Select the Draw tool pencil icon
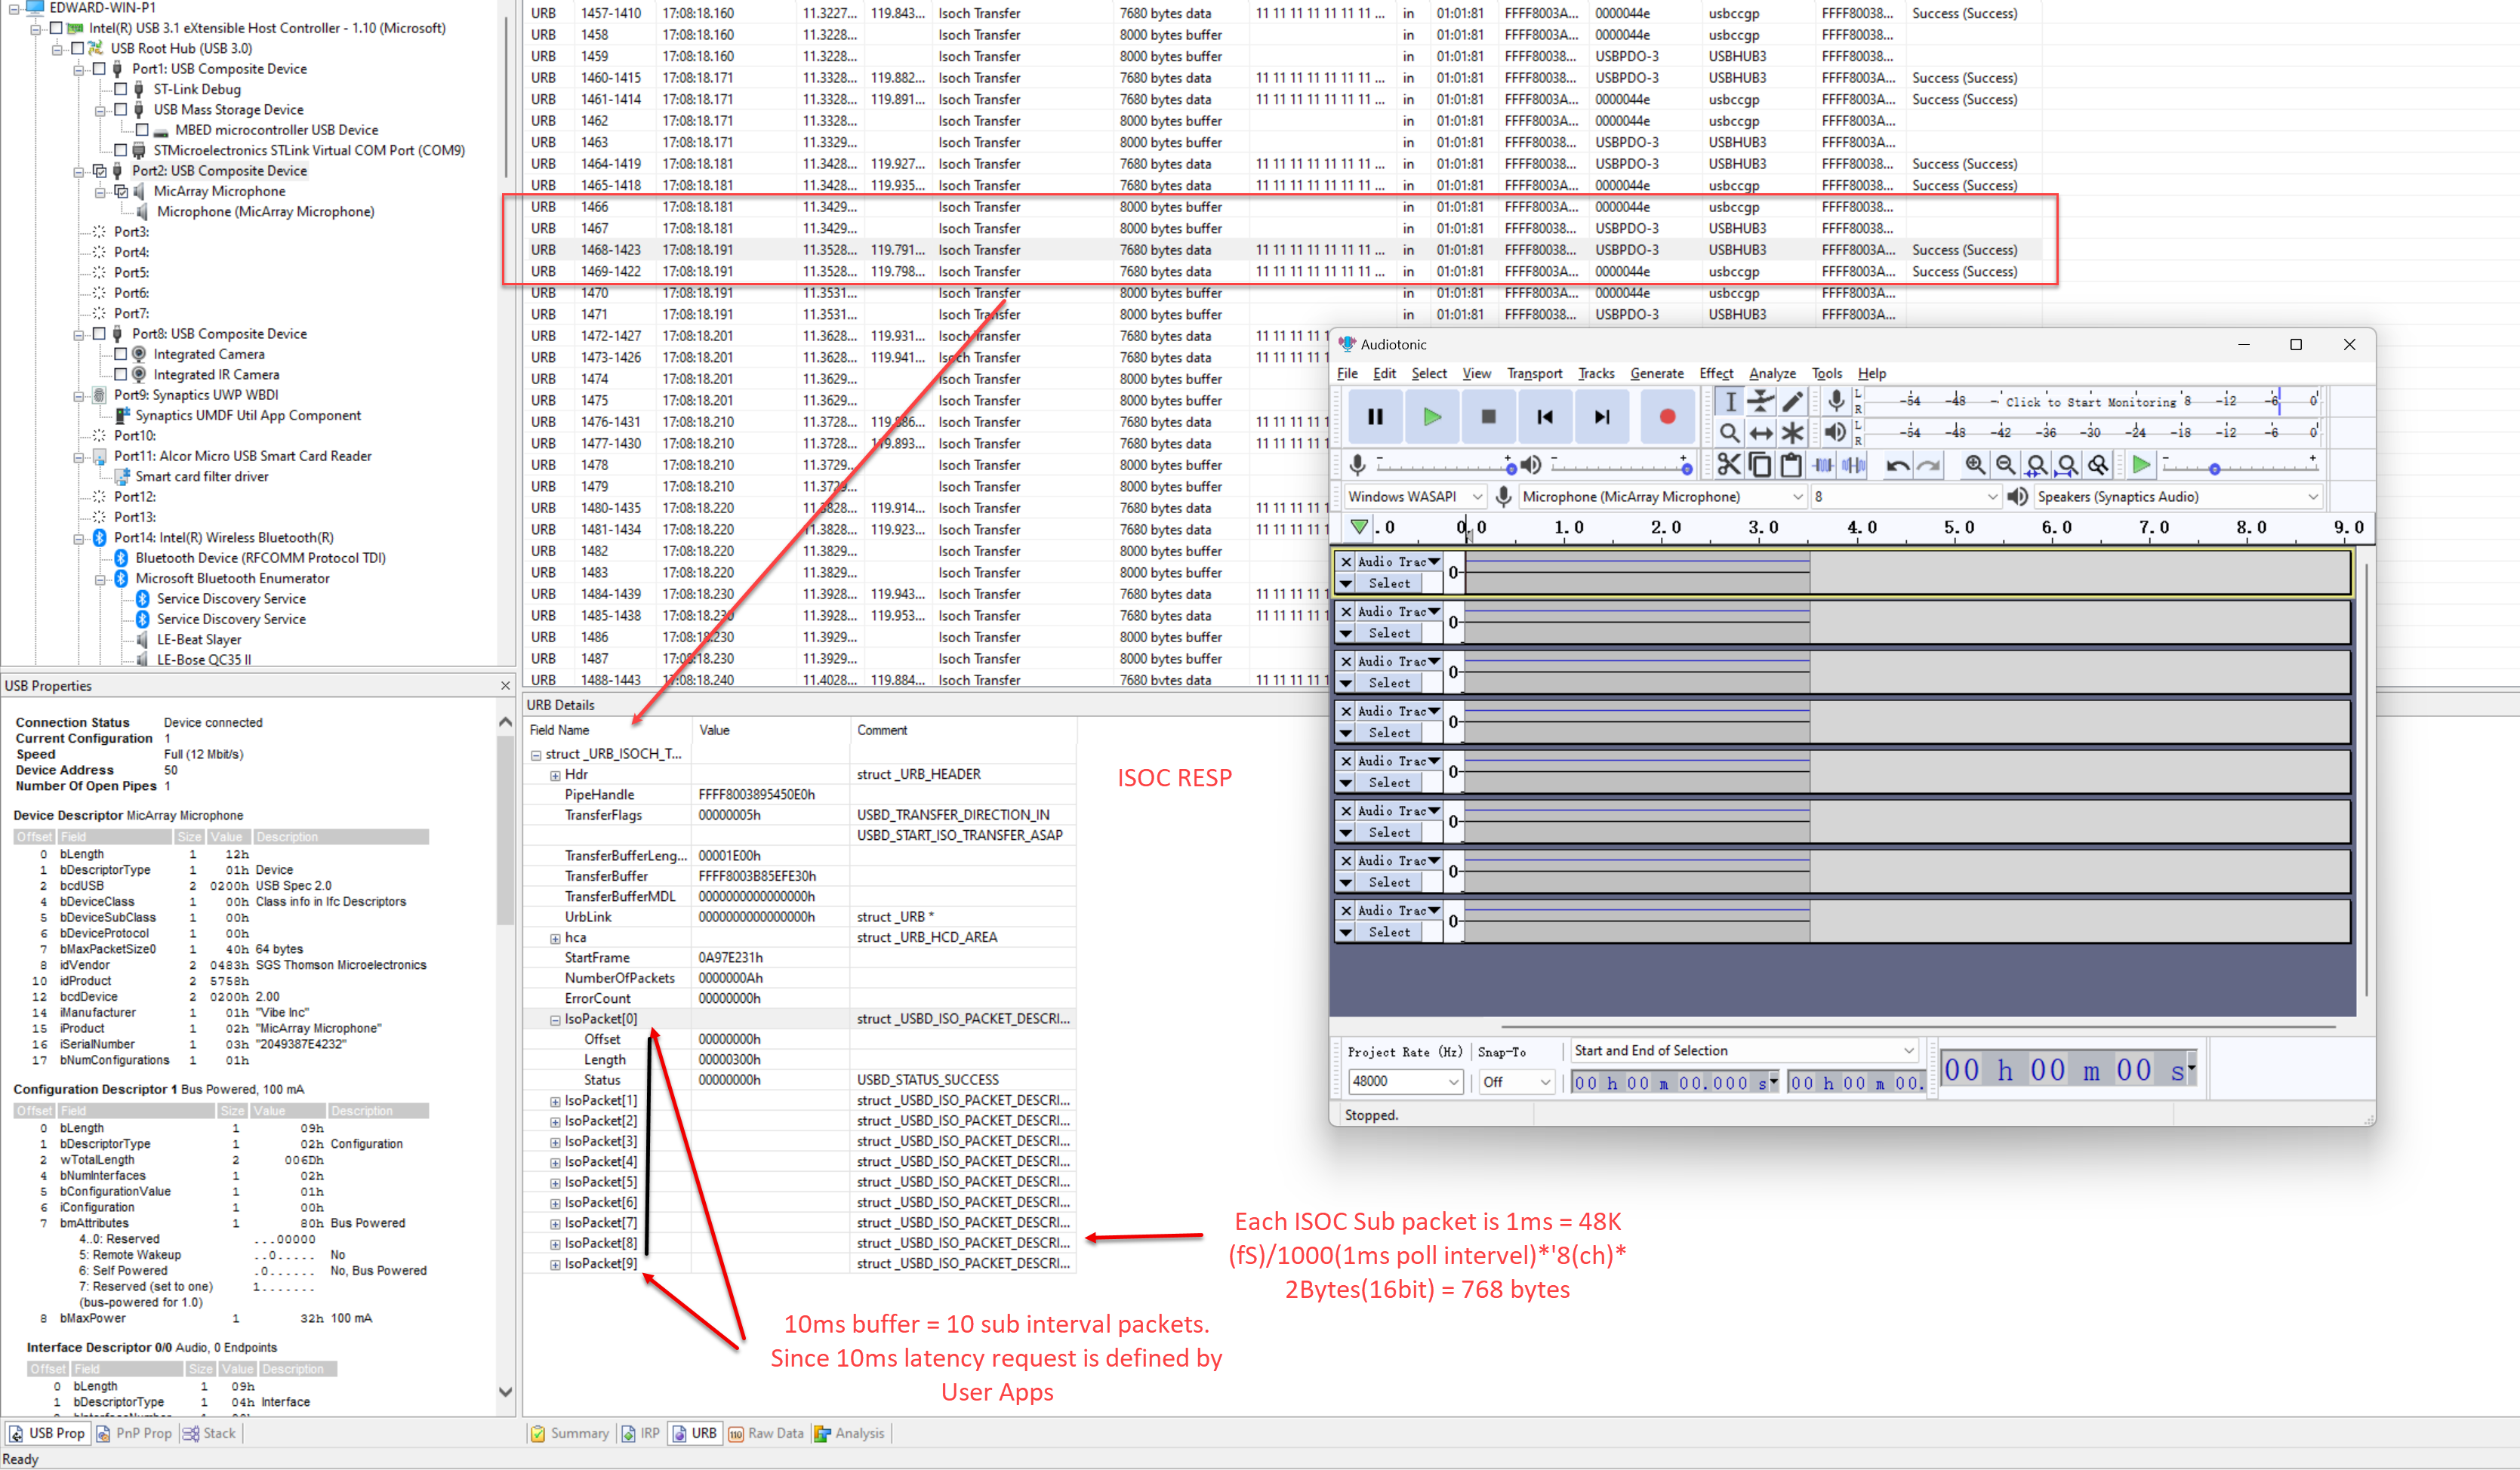Image resolution: width=2520 pixels, height=1470 pixels. [1792, 403]
